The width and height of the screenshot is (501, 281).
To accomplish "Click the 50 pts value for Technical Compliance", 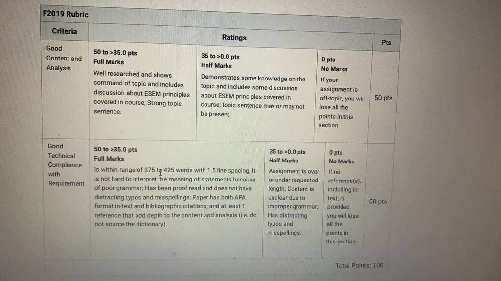I will tap(378, 201).
